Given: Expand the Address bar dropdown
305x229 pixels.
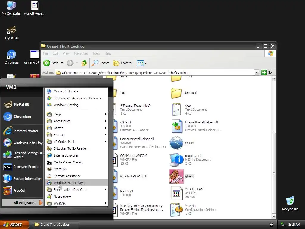Looking at the screenshot, I should (x=256, y=72).
